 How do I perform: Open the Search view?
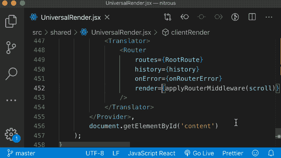[x=11, y=74]
